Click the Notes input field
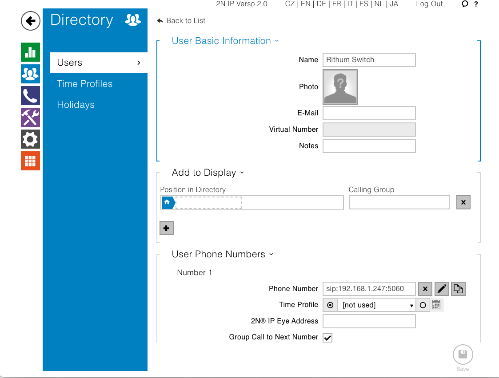The height and width of the screenshot is (378, 499). tap(369, 146)
